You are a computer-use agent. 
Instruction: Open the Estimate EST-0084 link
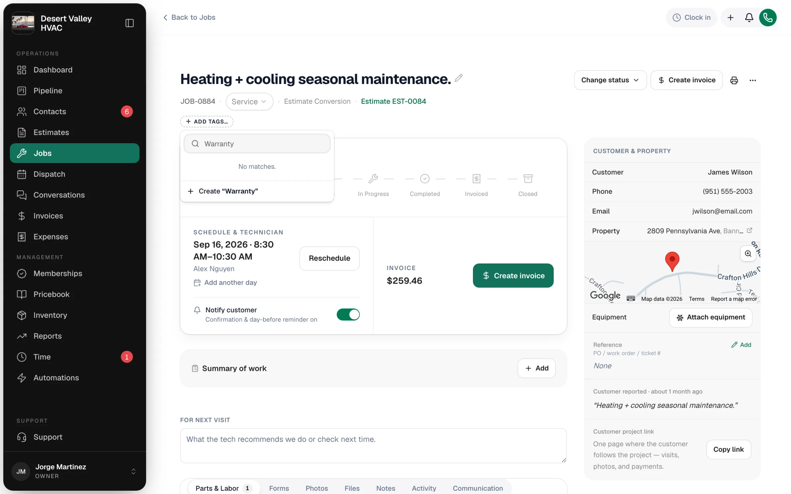coord(393,101)
